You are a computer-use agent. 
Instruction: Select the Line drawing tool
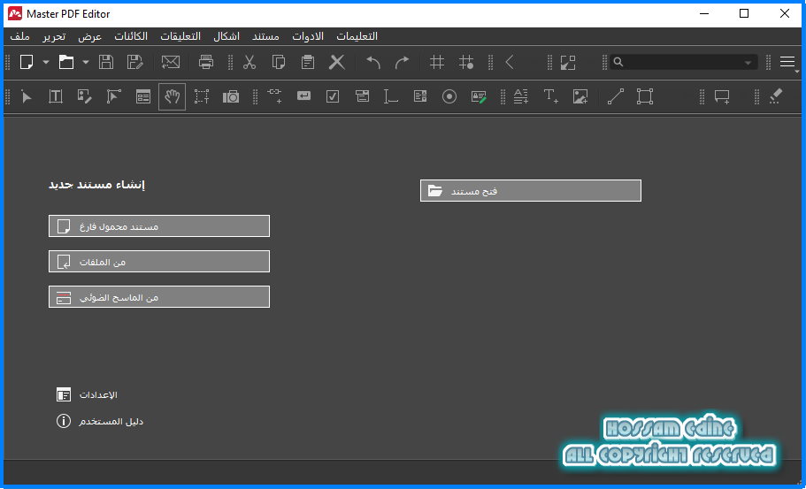(x=616, y=96)
